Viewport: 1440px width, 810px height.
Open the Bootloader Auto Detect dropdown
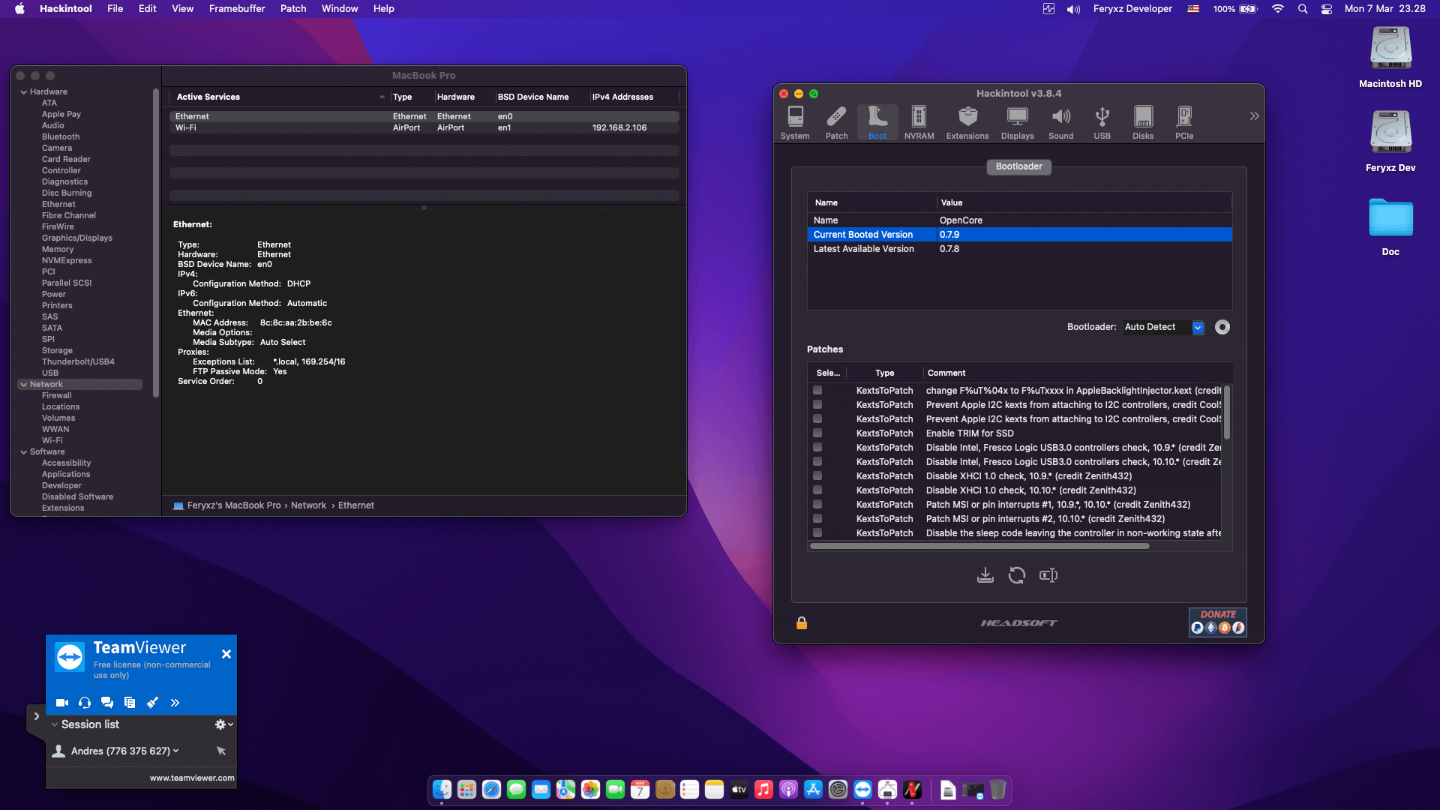pyautogui.click(x=1163, y=327)
